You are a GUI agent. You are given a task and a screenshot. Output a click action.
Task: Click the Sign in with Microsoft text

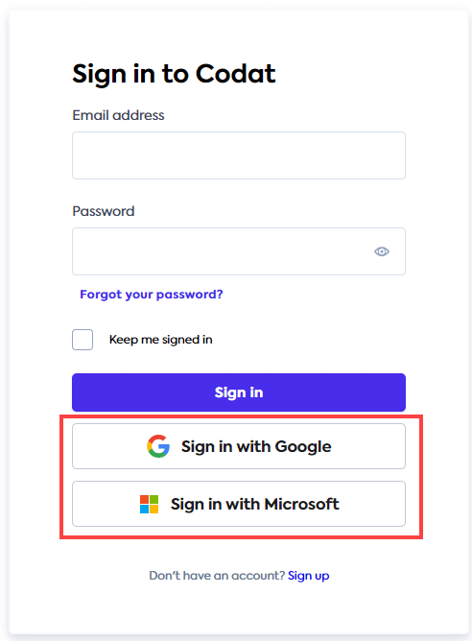pos(255,504)
